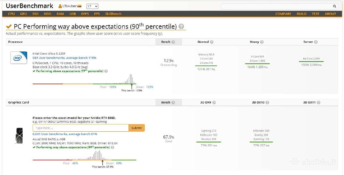Click the '77% 237 fps' DX10 result
The width and height of the screenshot is (344, 175).
click(x=261, y=145)
